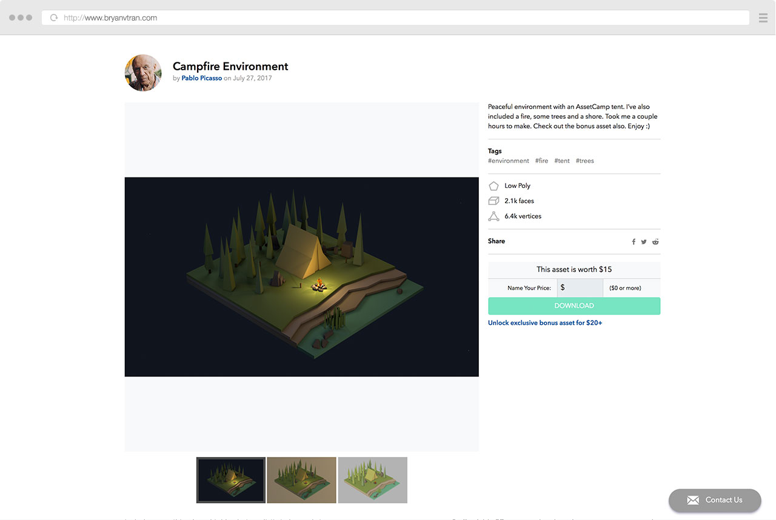Click the main campfire preview image

tap(301, 277)
